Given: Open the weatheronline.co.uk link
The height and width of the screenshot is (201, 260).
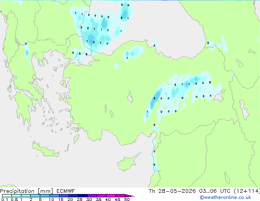Looking at the screenshot, I should pyautogui.click(x=225, y=197).
